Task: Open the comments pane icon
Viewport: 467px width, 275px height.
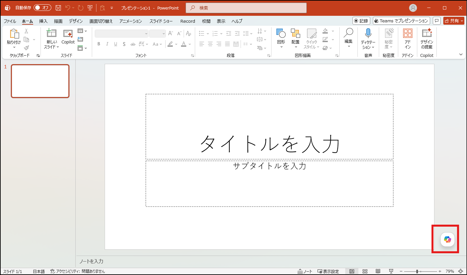Action: (x=437, y=21)
